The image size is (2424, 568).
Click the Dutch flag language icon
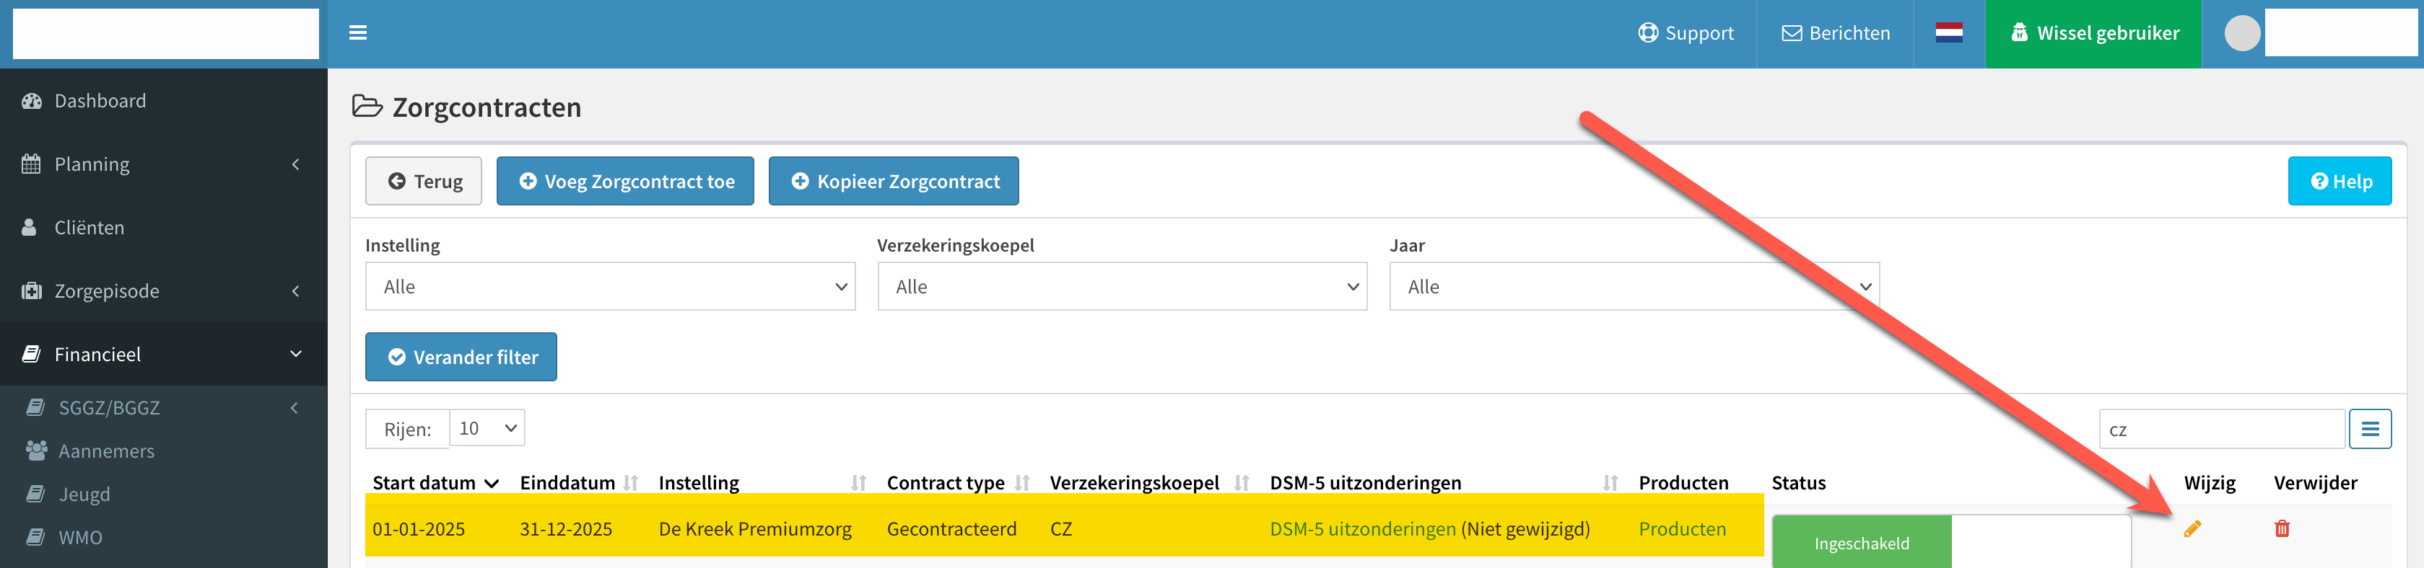click(x=1949, y=33)
